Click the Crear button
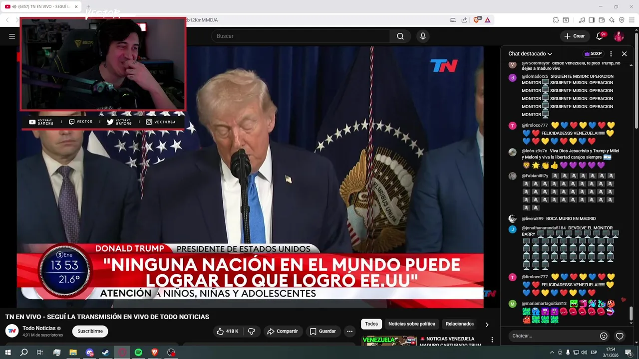This screenshot has height=359, width=639. pyautogui.click(x=574, y=36)
